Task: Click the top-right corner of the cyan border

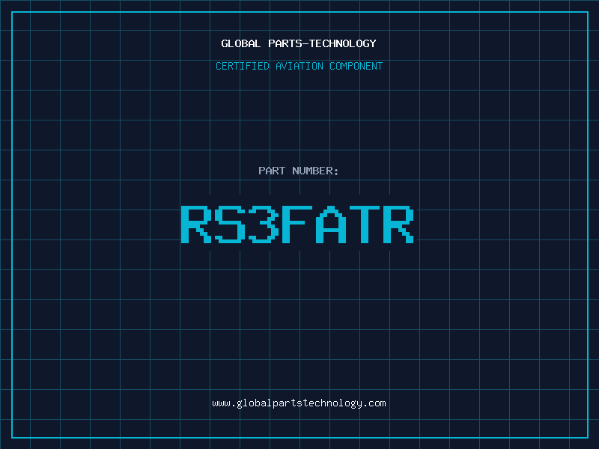Action: 588,11
